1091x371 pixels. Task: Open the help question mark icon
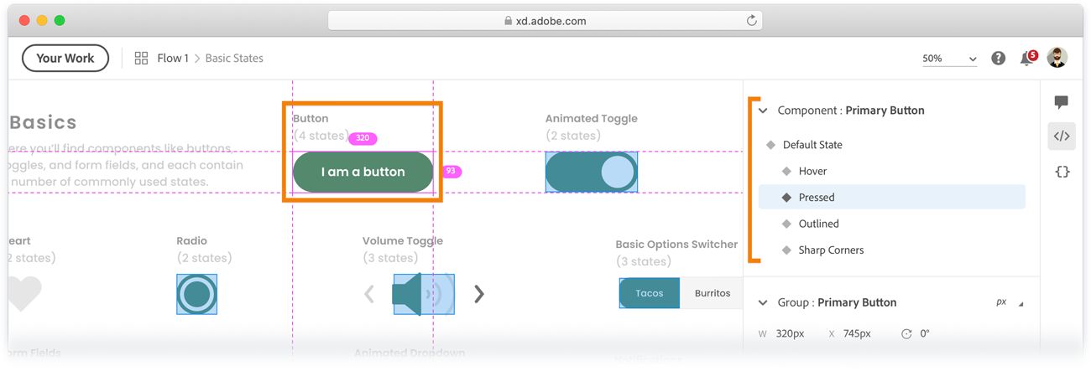998,58
